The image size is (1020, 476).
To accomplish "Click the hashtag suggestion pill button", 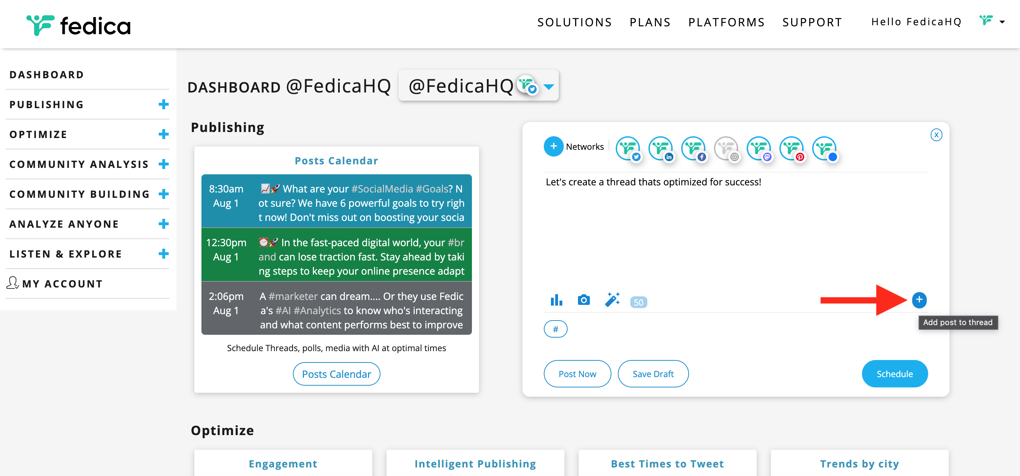I will (x=556, y=329).
